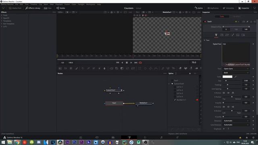Uncheck Number In 1 spline checkbox
258x145 pixels.
(x=175, y=100)
